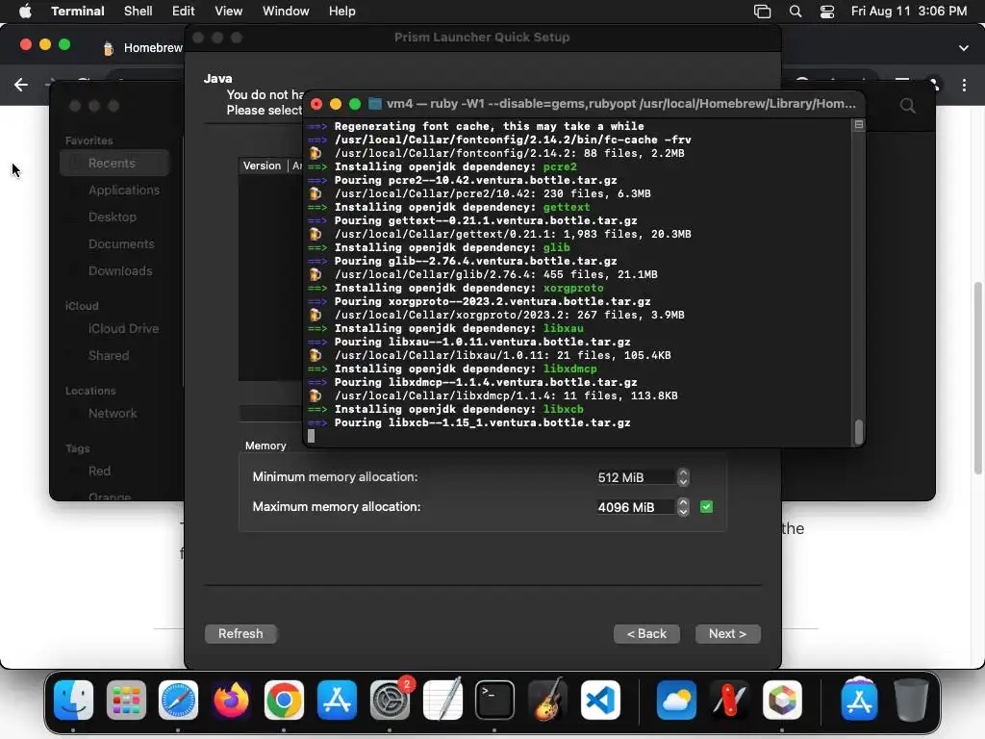
Task: Click the Finder window search magnifier
Action: pyautogui.click(x=908, y=106)
